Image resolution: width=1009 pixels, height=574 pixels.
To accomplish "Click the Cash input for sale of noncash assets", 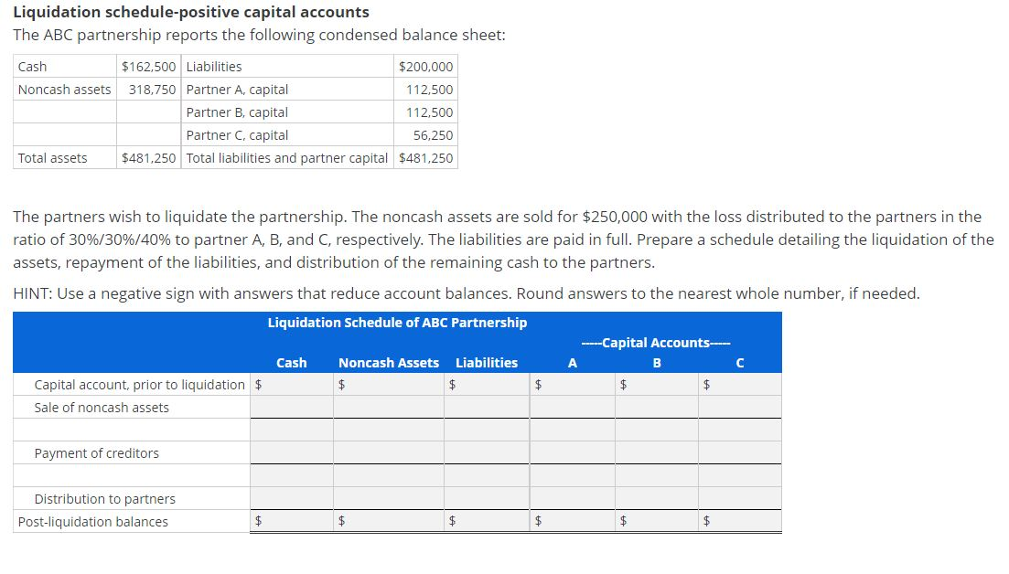I will pyautogui.click(x=291, y=407).
